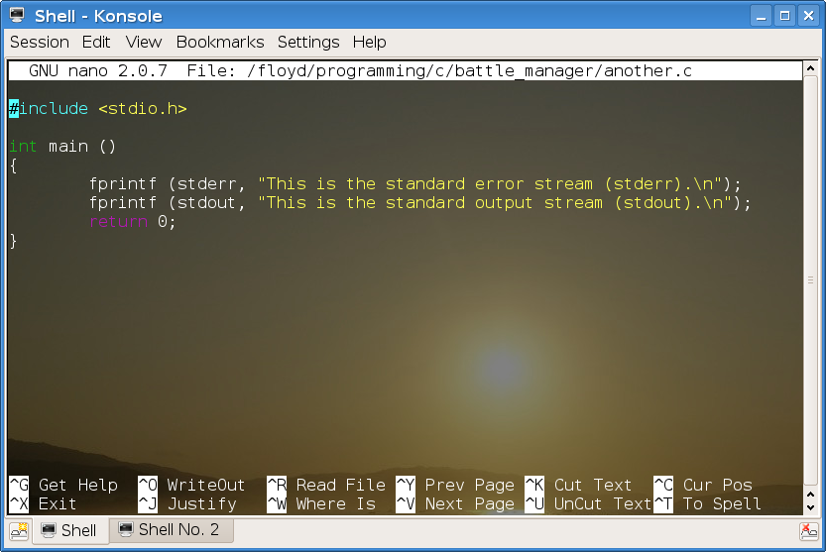The image size is (826, 552).
Task: Click the ^Y Prev Page shortcut label
Action: [455, 485]
